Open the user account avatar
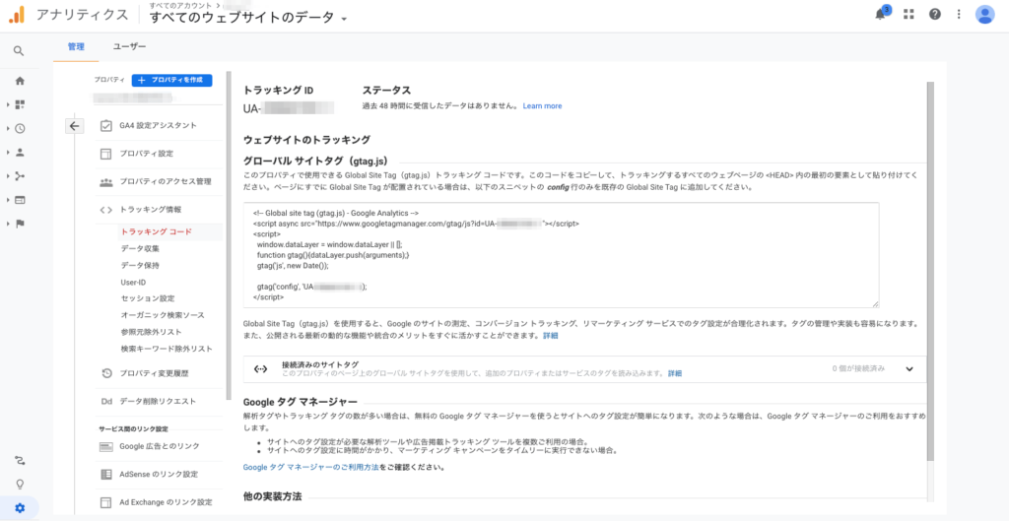Image resolution: width=1009 pixels, height=521 pixels. (984, 15)
